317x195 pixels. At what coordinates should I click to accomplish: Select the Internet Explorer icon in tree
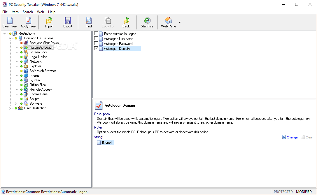click(x=26, y=75)
